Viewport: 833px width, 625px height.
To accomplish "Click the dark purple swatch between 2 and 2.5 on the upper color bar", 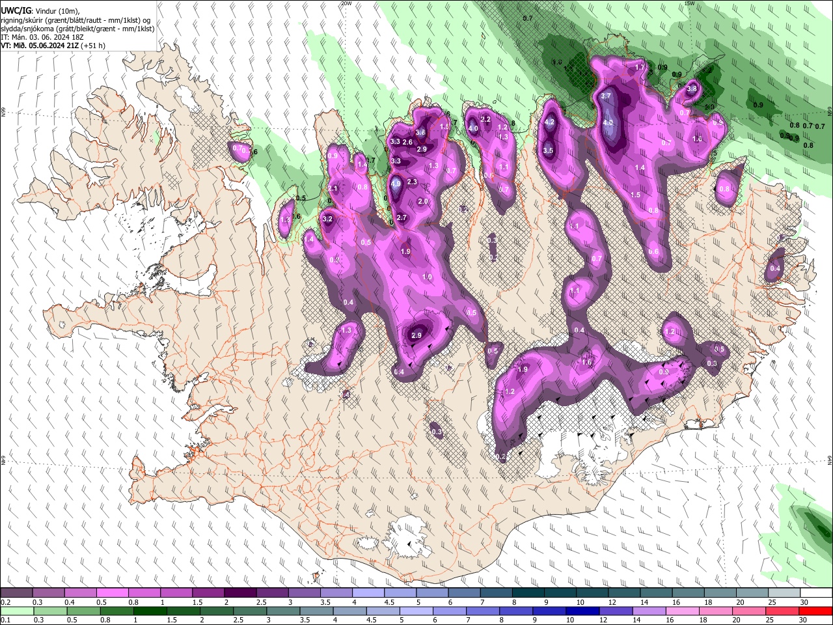I will pos(240,593).
